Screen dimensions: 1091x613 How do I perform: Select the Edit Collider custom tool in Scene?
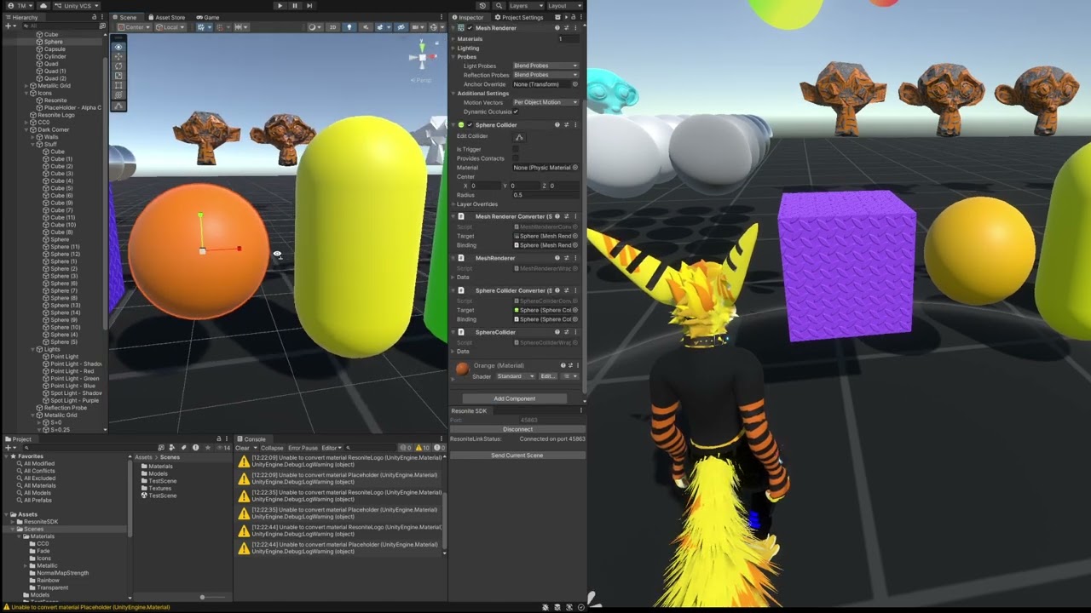point(118,106)
